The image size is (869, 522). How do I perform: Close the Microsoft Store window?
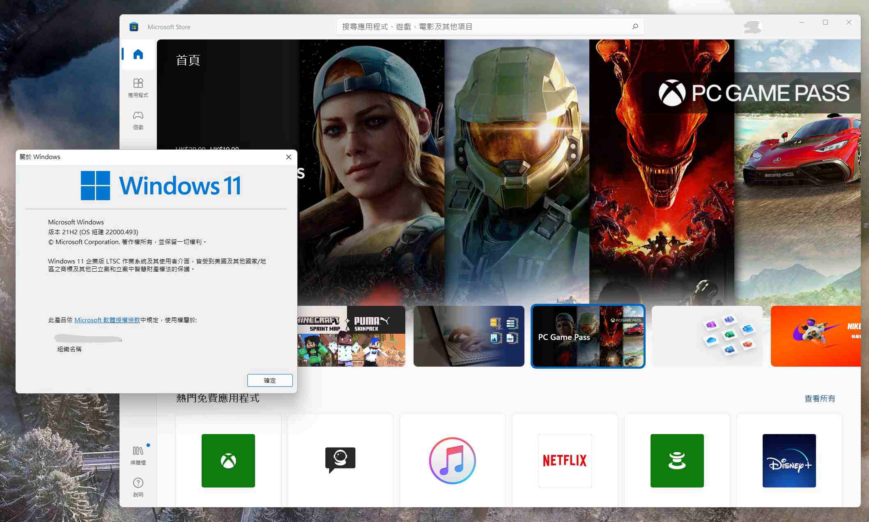(849, 23)
